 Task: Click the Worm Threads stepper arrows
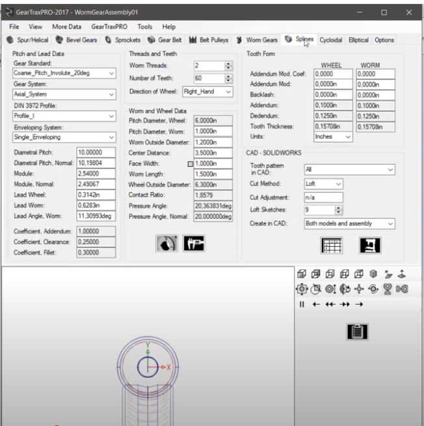pyautogui.click(x=228, y=66)
